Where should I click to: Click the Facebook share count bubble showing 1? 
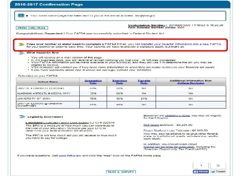[201, 166]
